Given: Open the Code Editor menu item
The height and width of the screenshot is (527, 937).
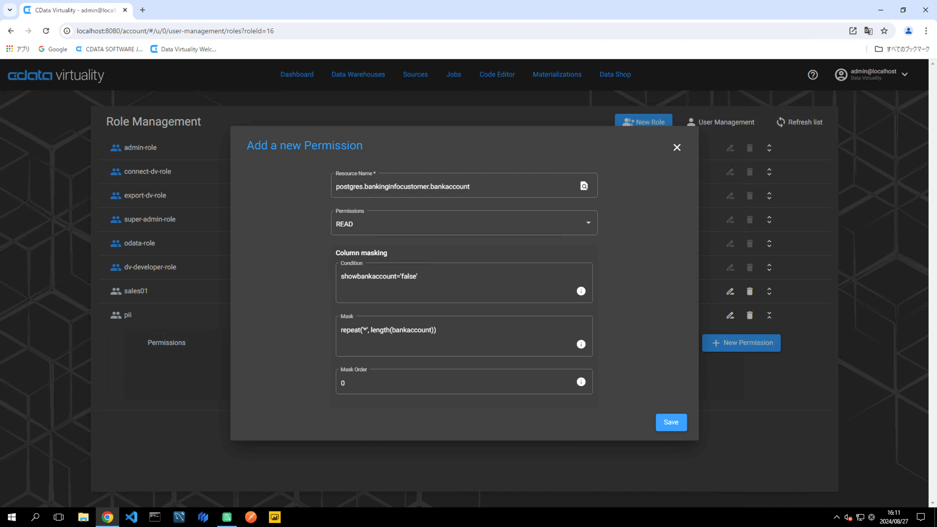Looking at the screenshot, I should pos(497,75).
